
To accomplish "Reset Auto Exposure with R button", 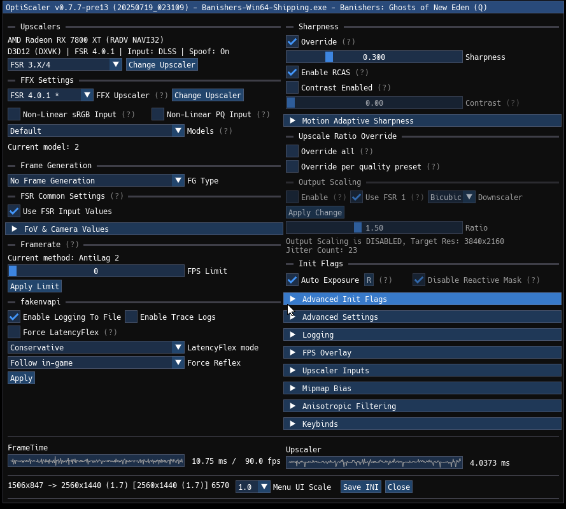I will 369,280.
